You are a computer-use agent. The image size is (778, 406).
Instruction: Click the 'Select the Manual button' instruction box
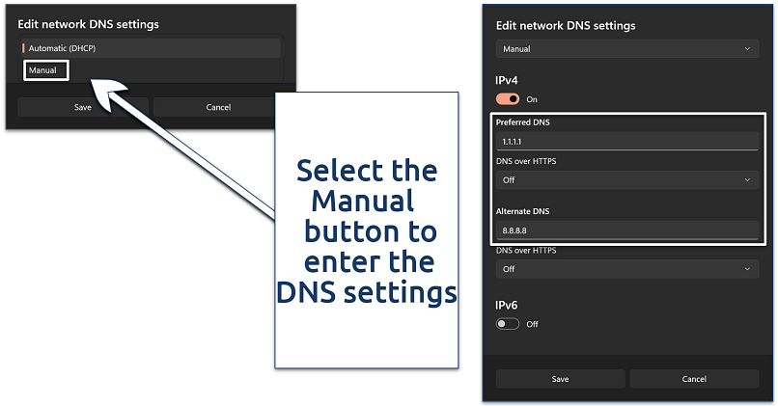pos(366,231)
